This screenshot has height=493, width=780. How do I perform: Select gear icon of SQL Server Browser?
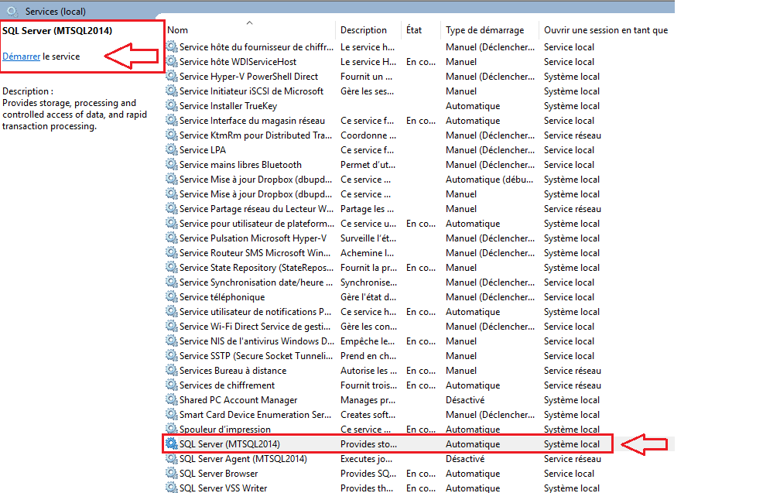click(x=172, y=473)
